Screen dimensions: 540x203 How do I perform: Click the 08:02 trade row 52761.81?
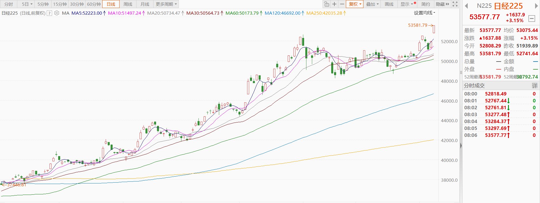coord(501,108)
